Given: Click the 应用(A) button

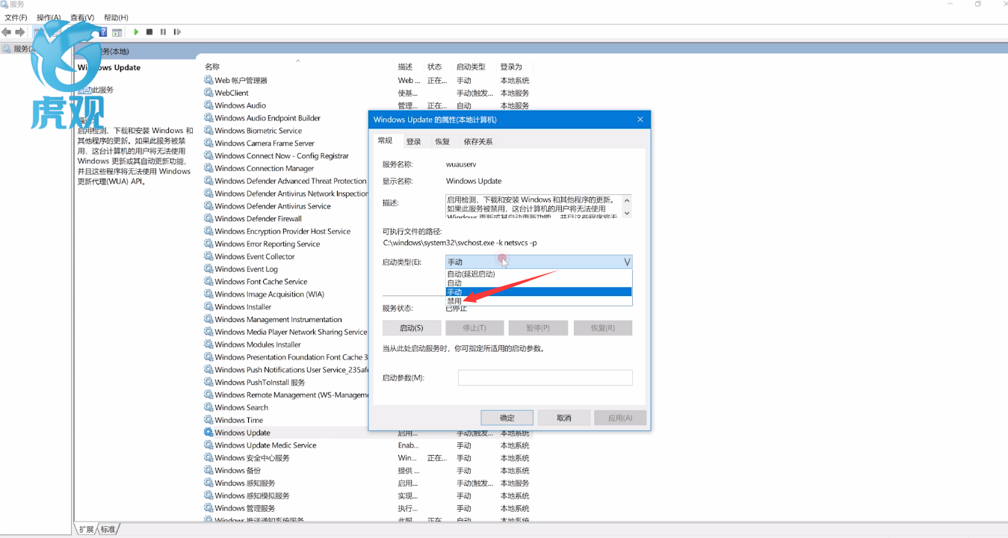Looking at the screenshot, I should click(x=620, y=418).
